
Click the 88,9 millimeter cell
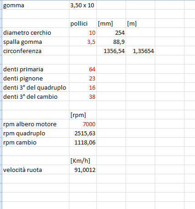(x=111, y=42)
